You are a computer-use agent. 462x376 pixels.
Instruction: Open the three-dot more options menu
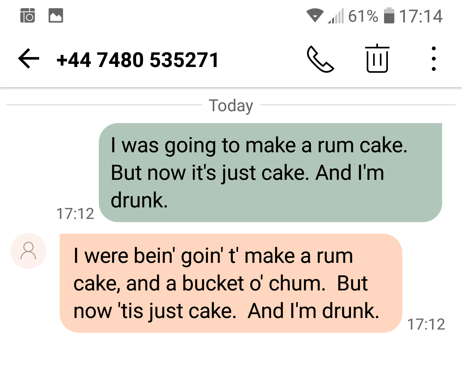(433, 59)
